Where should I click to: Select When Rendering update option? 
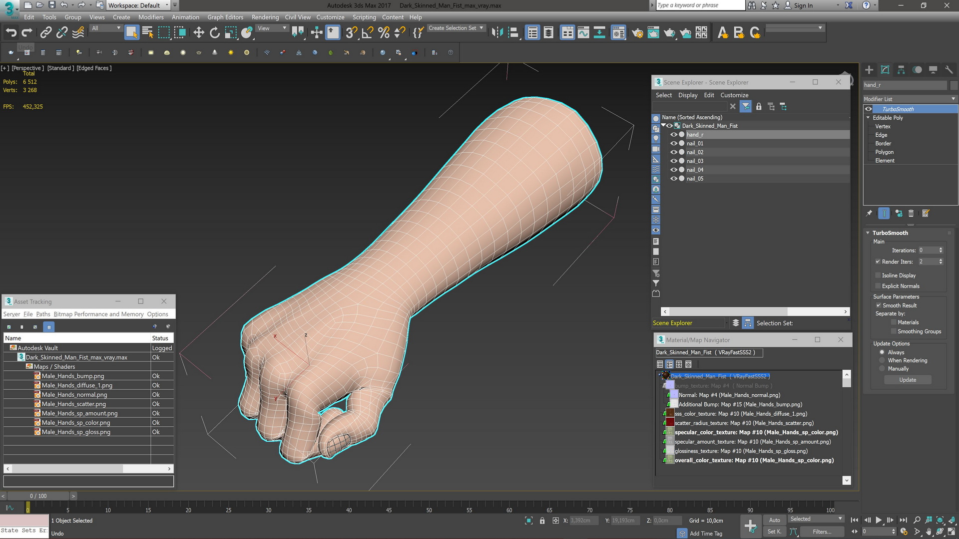pyautogui.click(x=882, y=360)
